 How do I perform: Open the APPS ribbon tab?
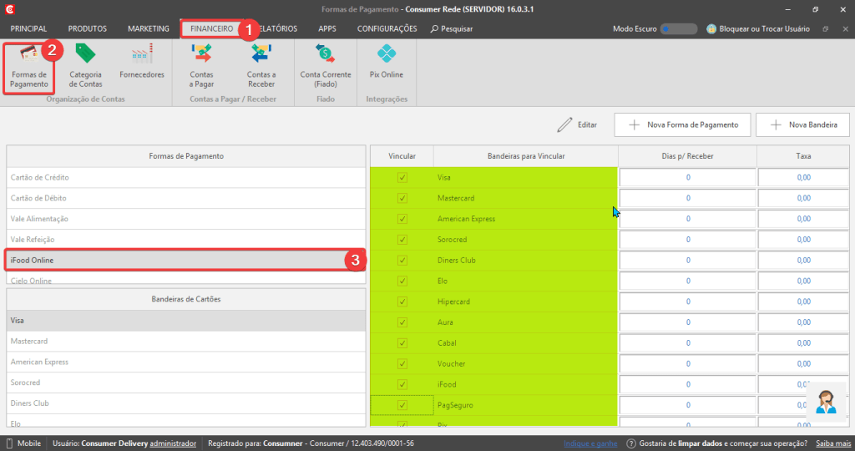[x=327, y=29]
